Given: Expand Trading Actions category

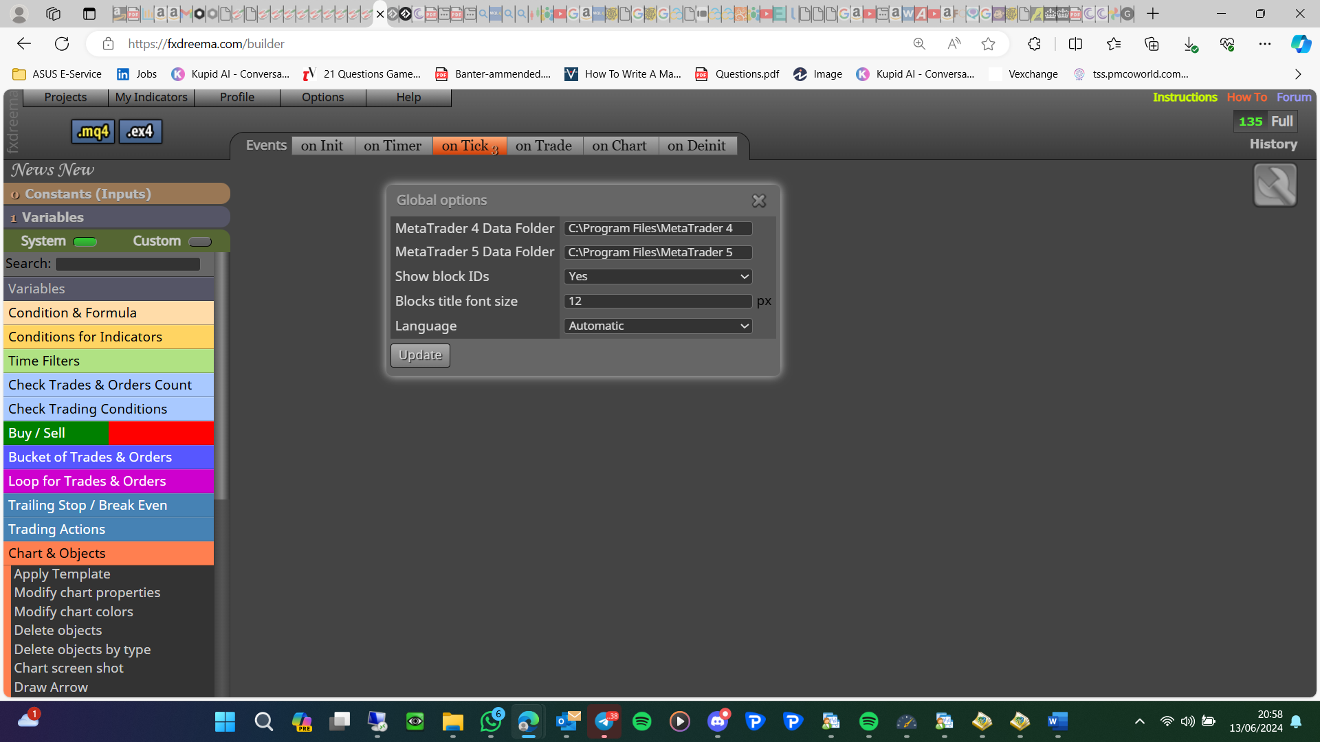Looking at the screenshot, I should click(109, 529).
